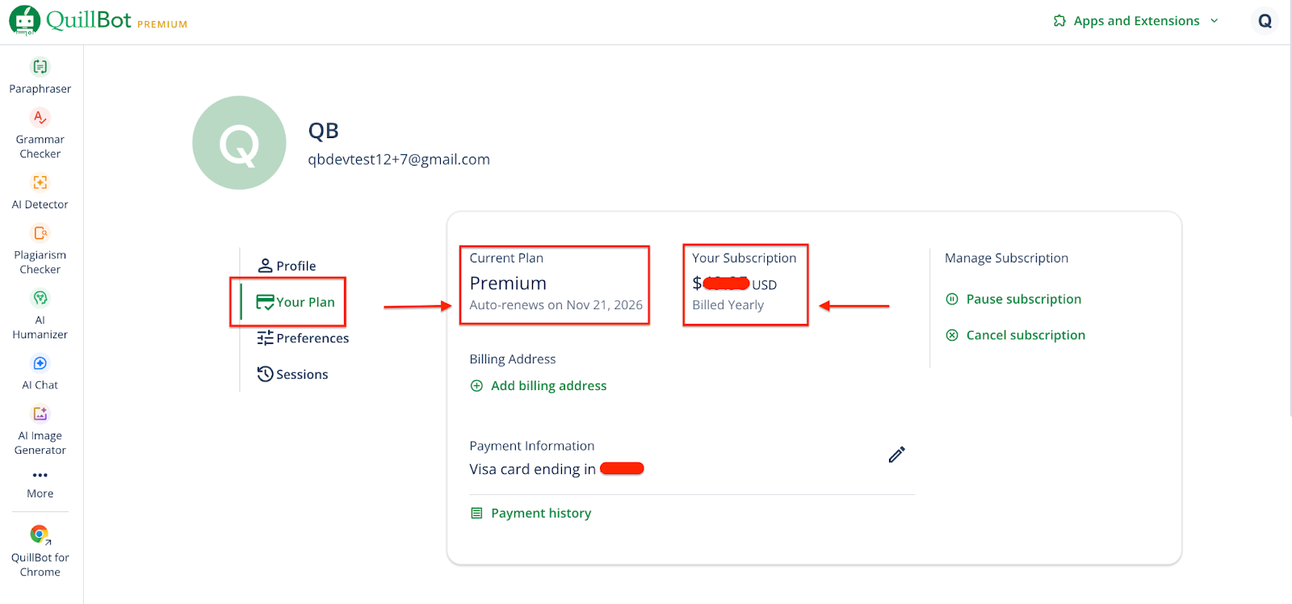1292x604 pixels.
Task: Launch the AI Detector
Action: point(40,192)
